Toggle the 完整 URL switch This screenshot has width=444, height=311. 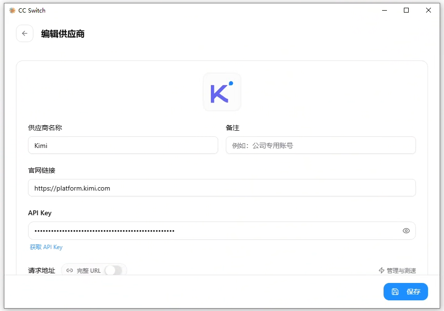pos(114,270)
